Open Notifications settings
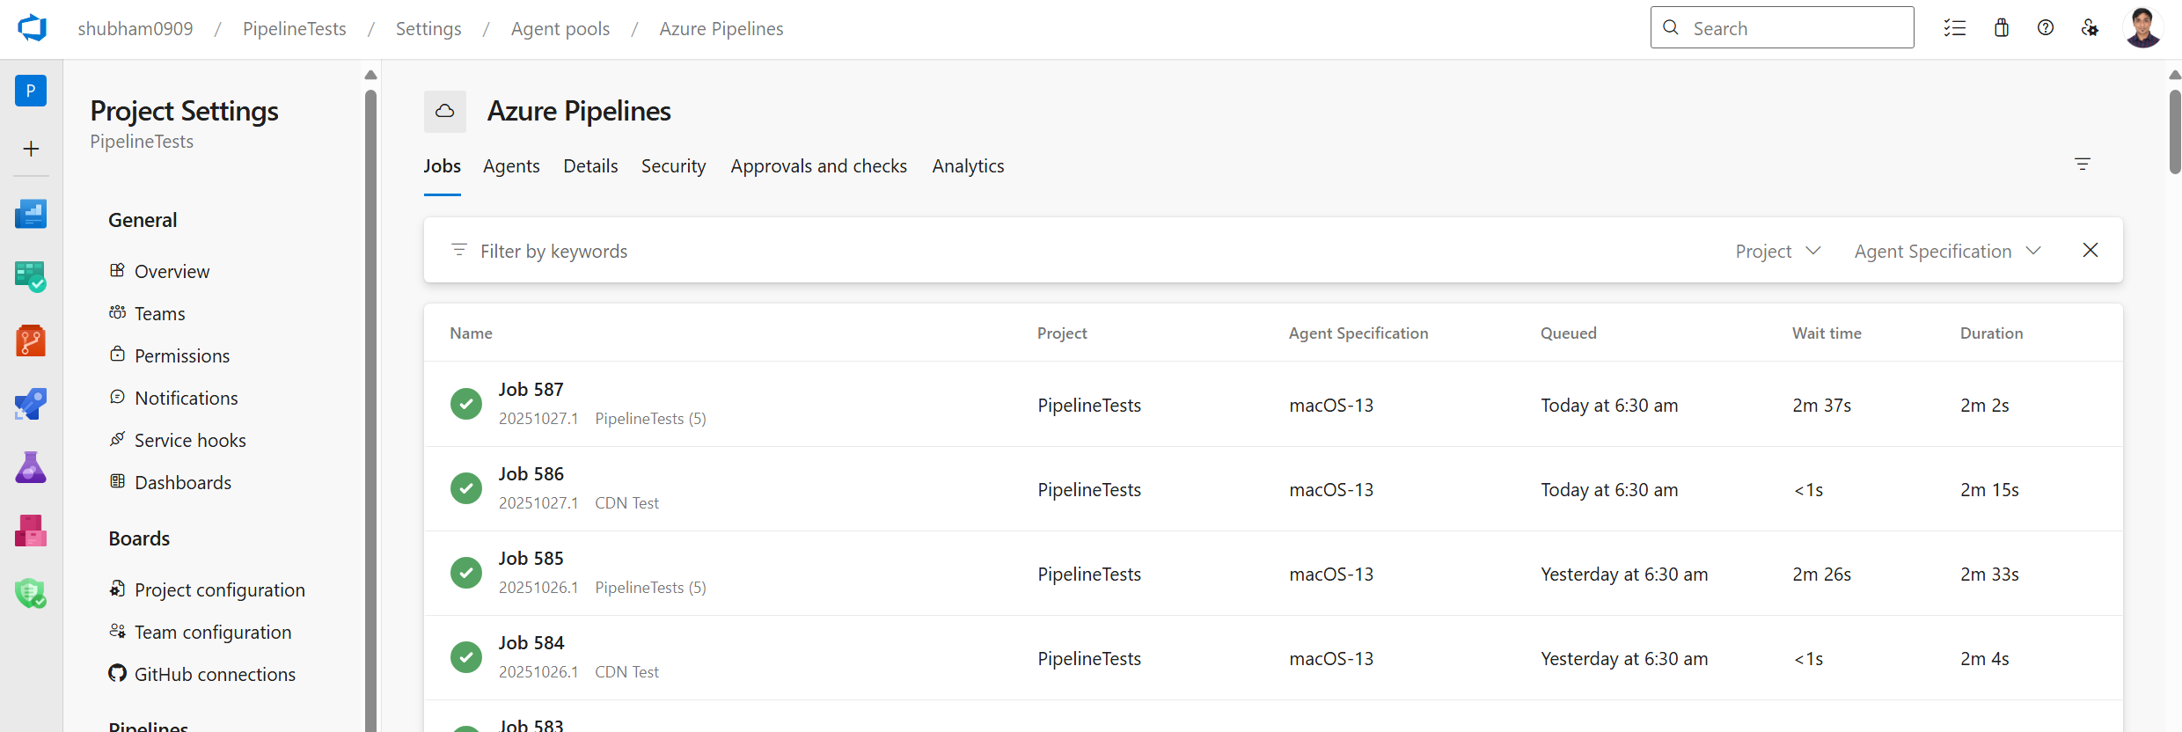 click(x=187, y=399)
